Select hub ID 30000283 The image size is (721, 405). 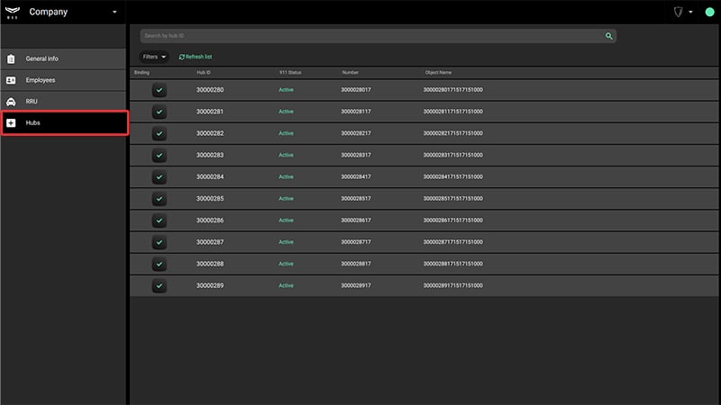pos(210,155)
